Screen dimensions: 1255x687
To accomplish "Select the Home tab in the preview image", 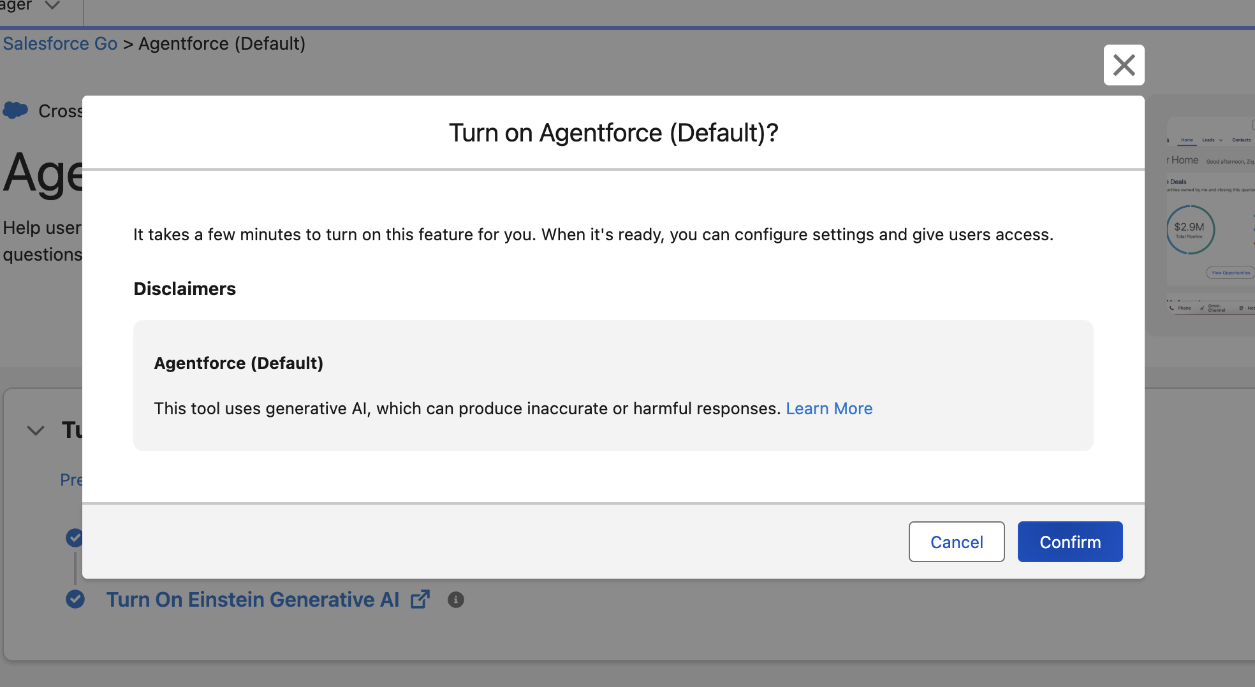I will pos(1187,140).
